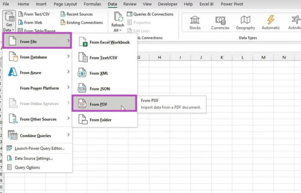Choose From Folder in the submenu

[105, 120]
